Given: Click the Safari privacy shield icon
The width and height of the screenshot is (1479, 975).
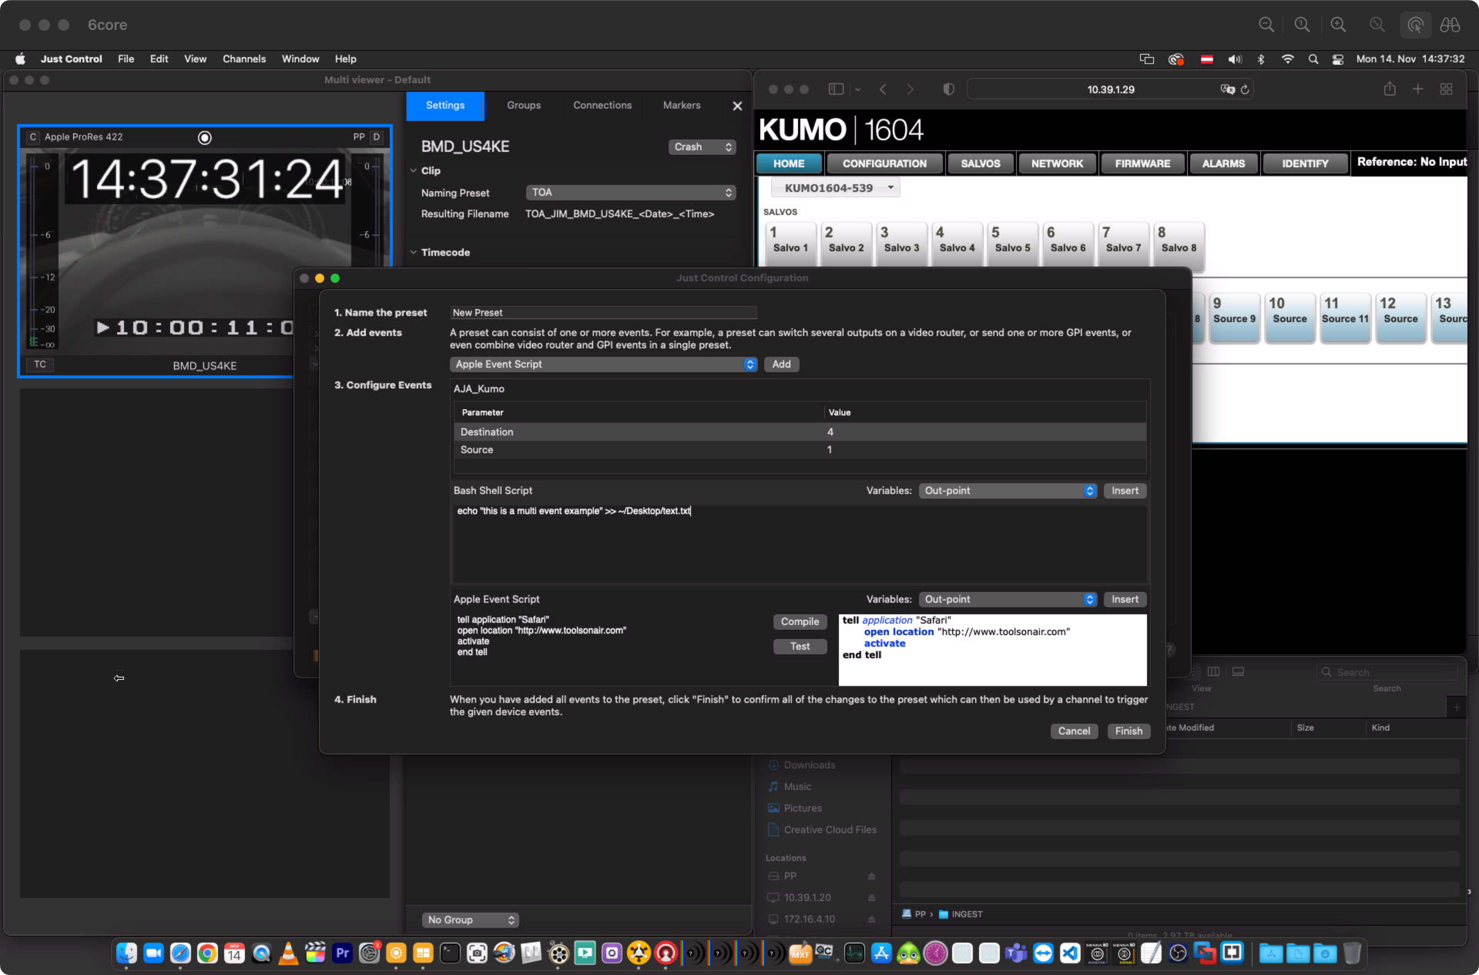Looking at the screenshot, I should 948,90.
